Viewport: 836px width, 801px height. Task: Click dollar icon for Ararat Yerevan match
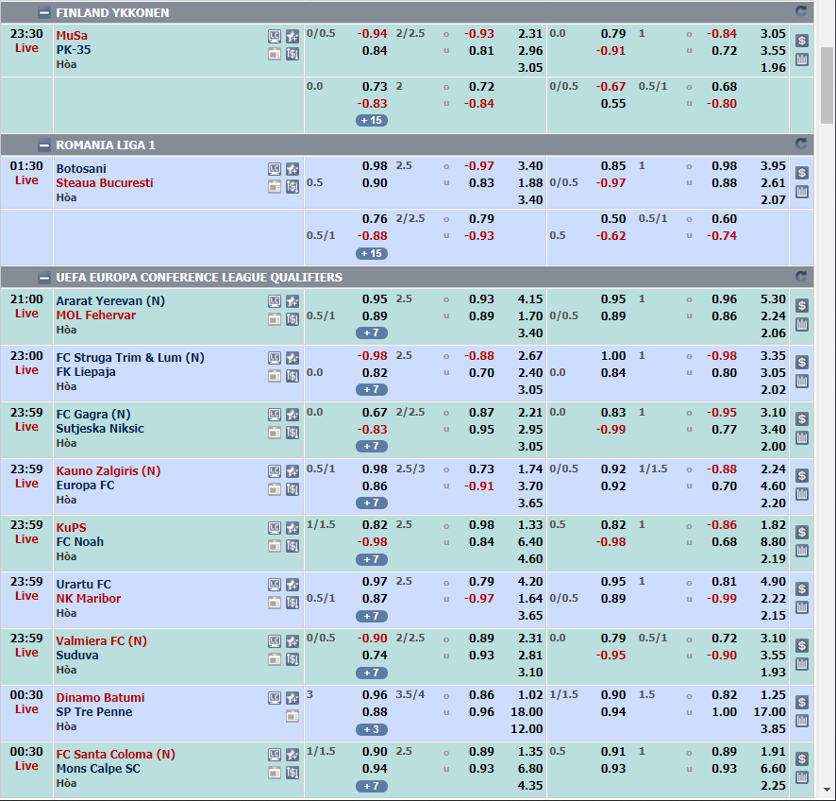point(801,305)
